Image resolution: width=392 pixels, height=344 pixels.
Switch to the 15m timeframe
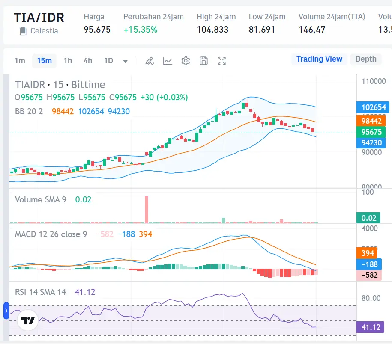tap(44, 61)
